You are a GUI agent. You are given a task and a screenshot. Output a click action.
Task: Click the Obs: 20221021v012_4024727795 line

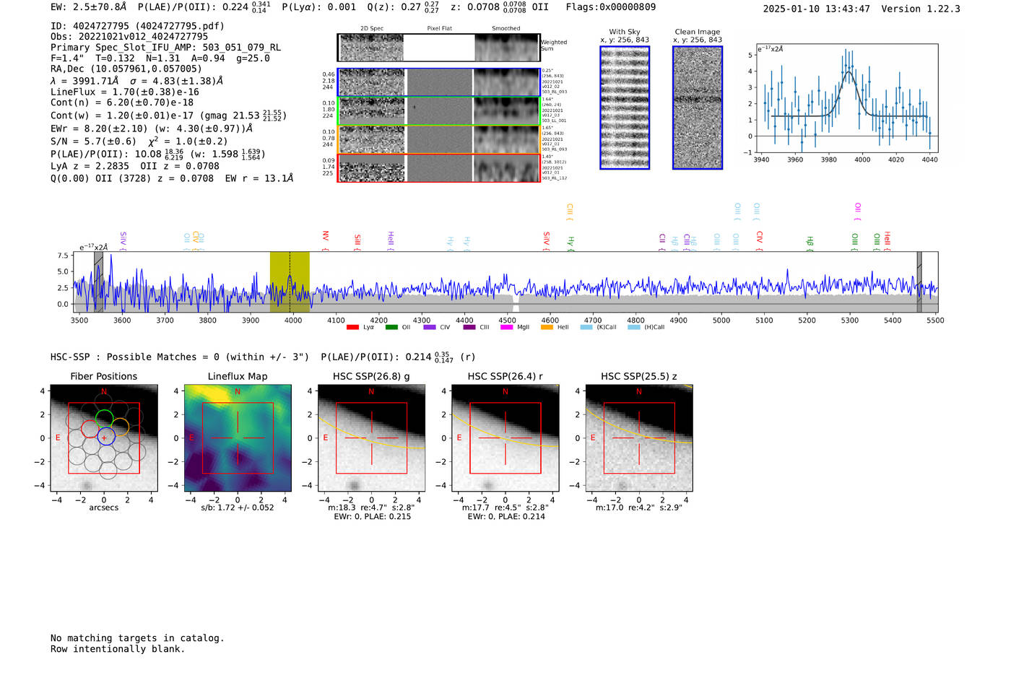tap(129, 37)
